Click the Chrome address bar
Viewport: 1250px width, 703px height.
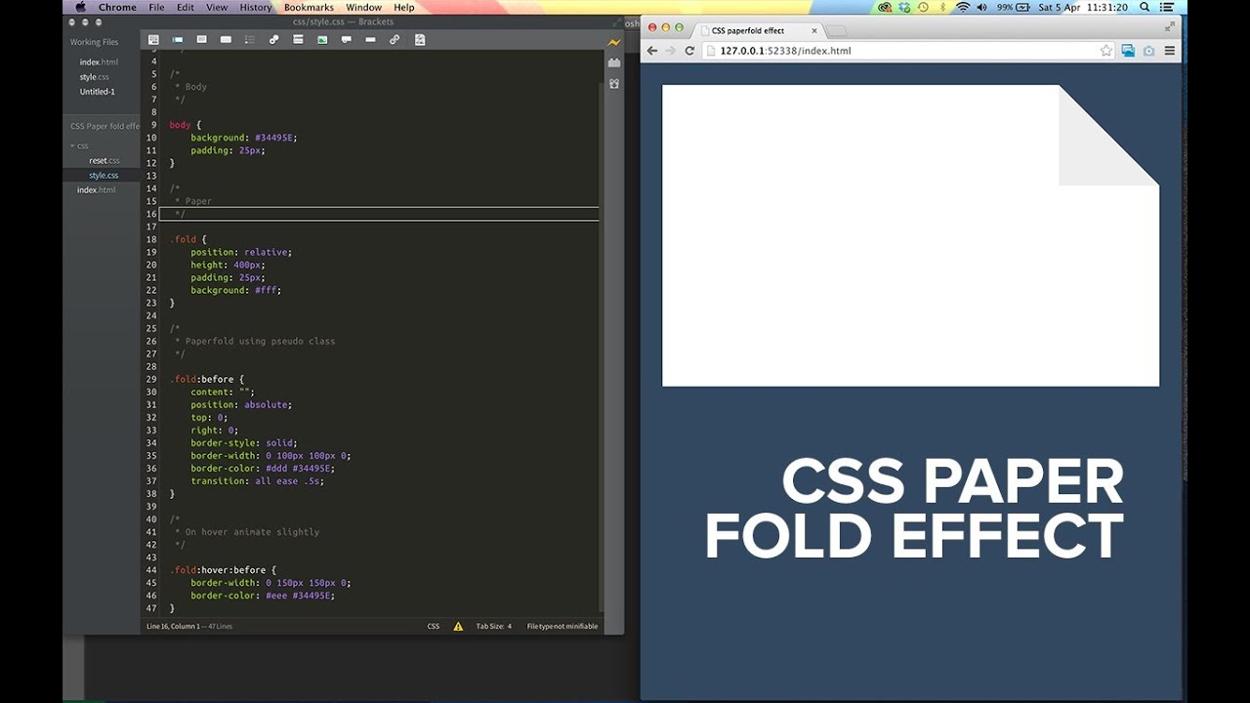click(908, 51)
